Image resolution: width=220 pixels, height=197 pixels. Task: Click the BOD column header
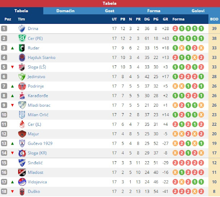[x=214, y=19]
